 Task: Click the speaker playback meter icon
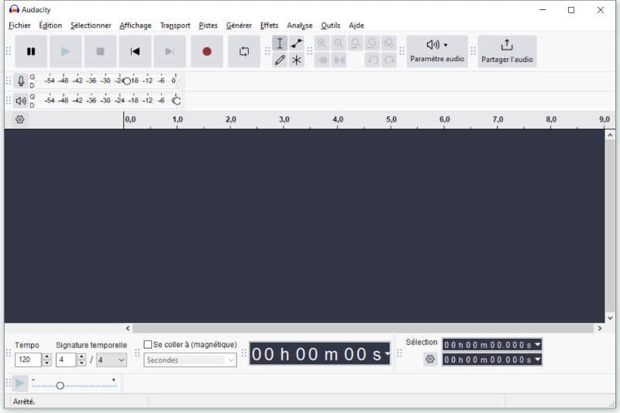[21, 101]
